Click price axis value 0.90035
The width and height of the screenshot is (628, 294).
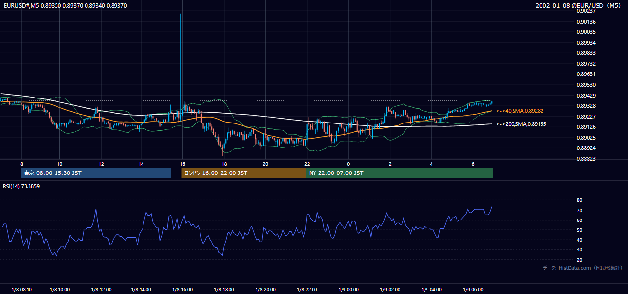[x=587, y=32]
